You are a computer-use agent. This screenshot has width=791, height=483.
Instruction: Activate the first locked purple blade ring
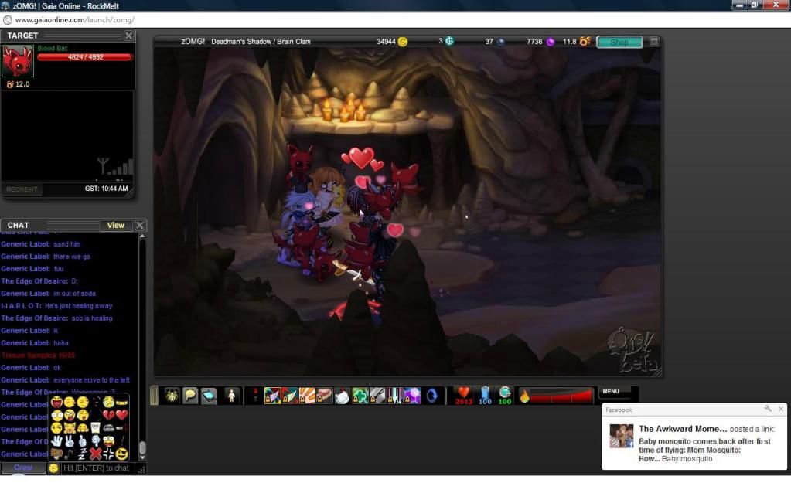(273, 395)
